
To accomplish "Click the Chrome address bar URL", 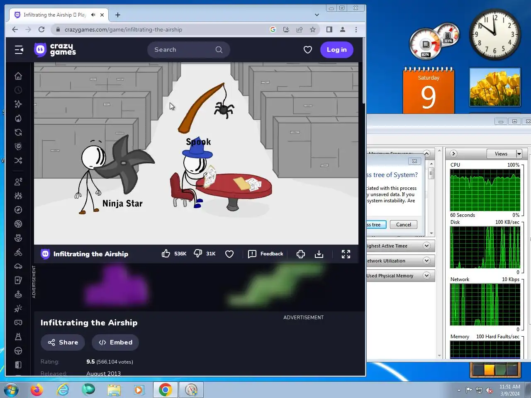I will pyautogui.click(x=123, y=29).
